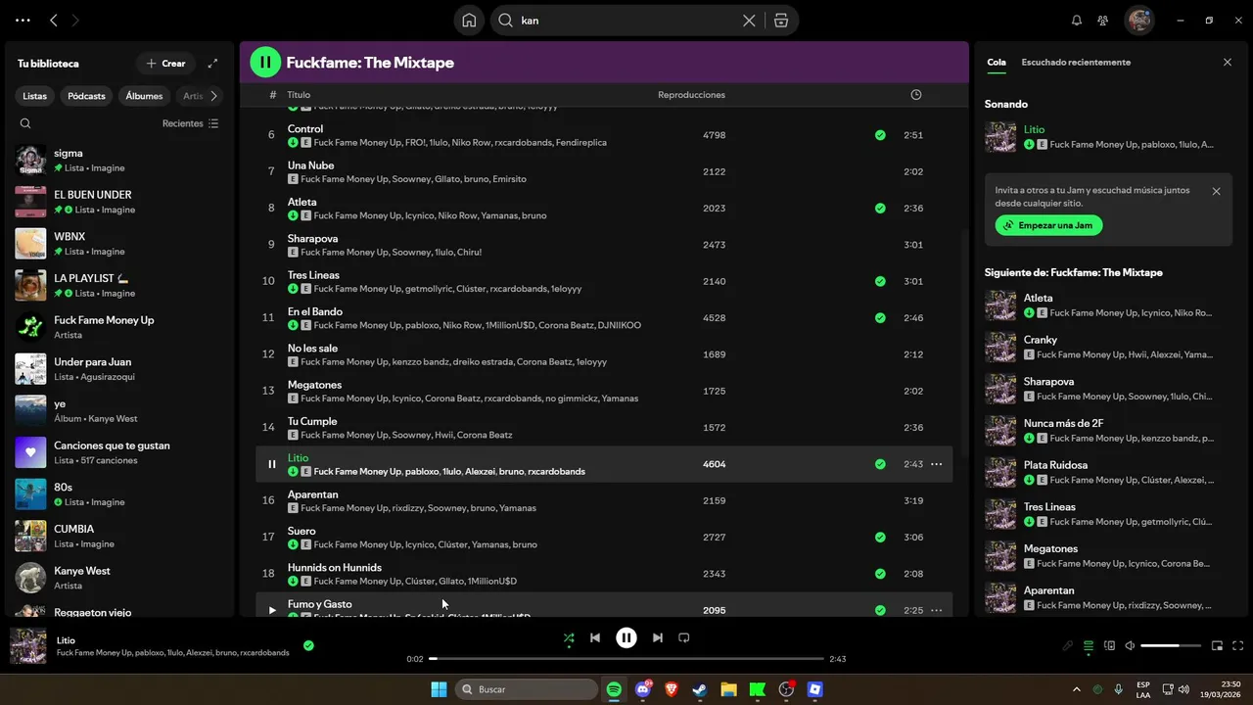Enter full screen mode
Image resolution: width=1253 pixels, height=705 pixels.
coord(1238,646)
